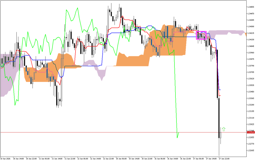Click the 1.34045 price scale label
This screenshot has height=161, width=257.
251,46
